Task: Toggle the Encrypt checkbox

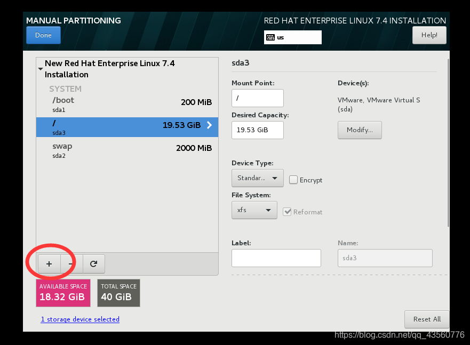Action: 293,180
